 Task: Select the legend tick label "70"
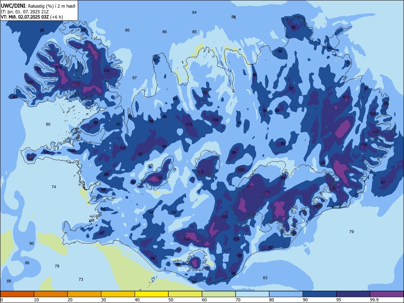pos(238,300)
